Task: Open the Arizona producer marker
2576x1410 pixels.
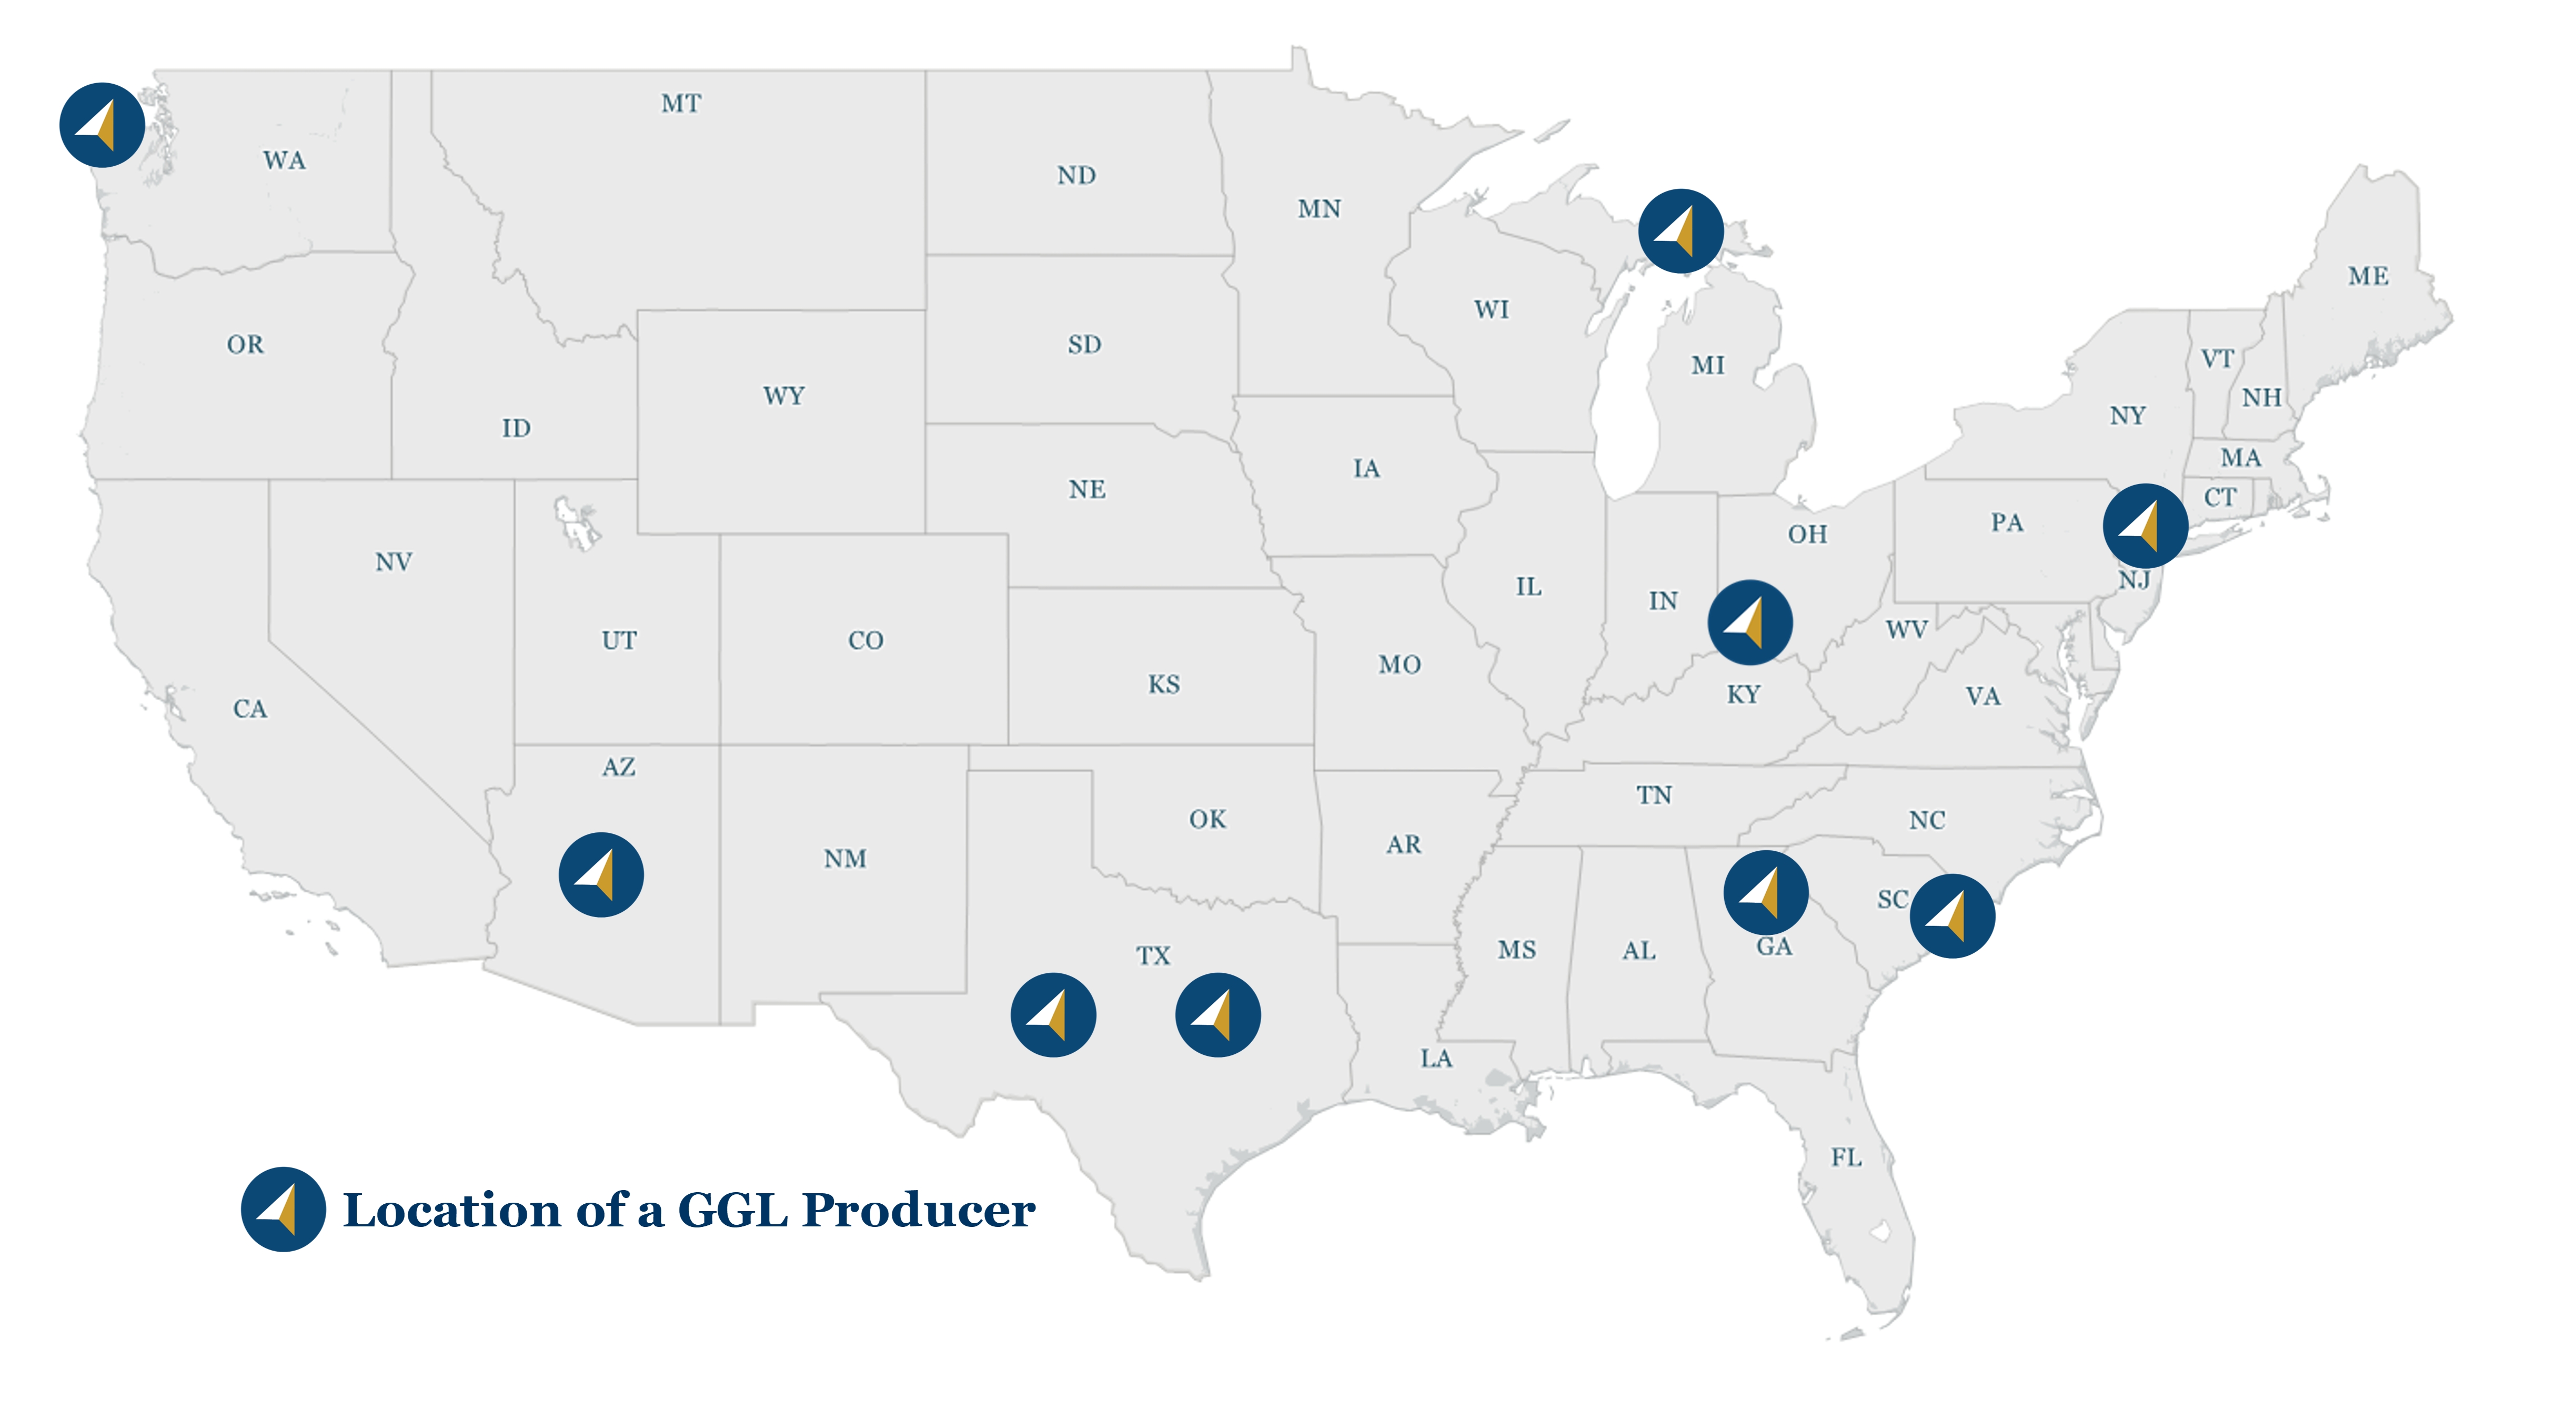Action: pyautogui.click(x=601, y=875)
